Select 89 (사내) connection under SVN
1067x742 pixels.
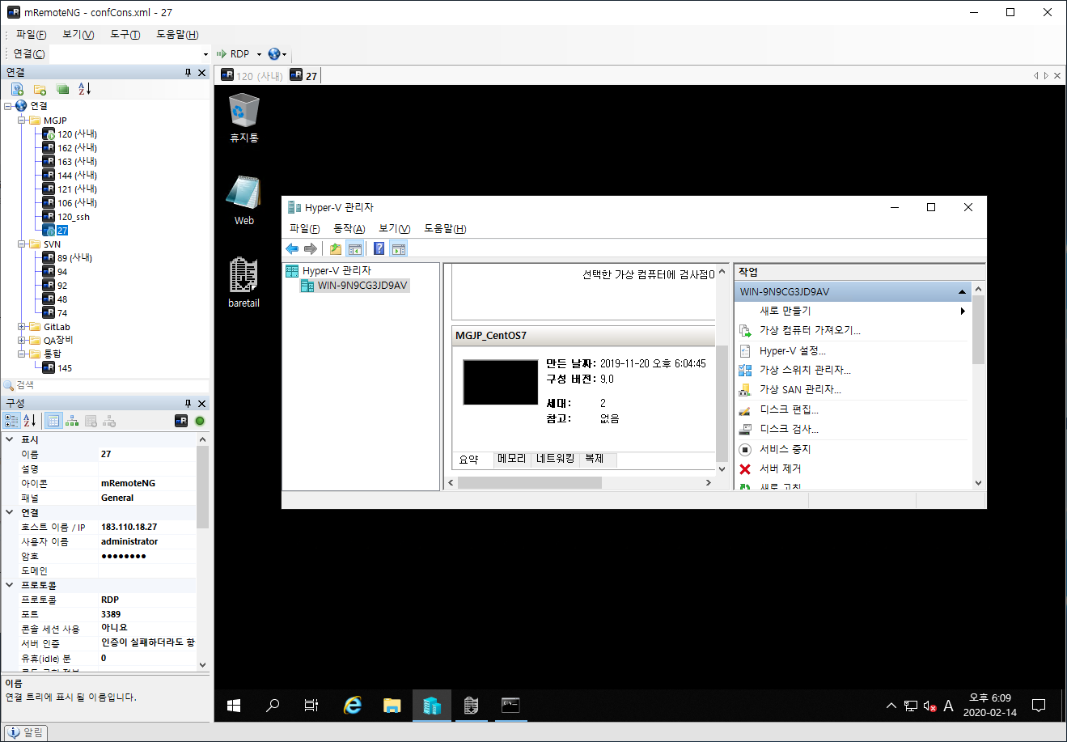pyautogui.click(x=74, y=258)
